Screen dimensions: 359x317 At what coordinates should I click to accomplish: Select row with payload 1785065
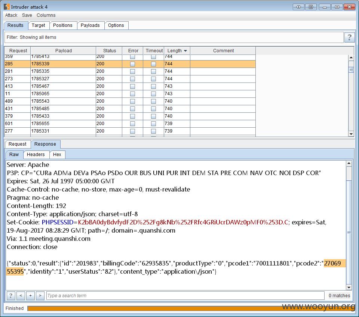point(130,94)
